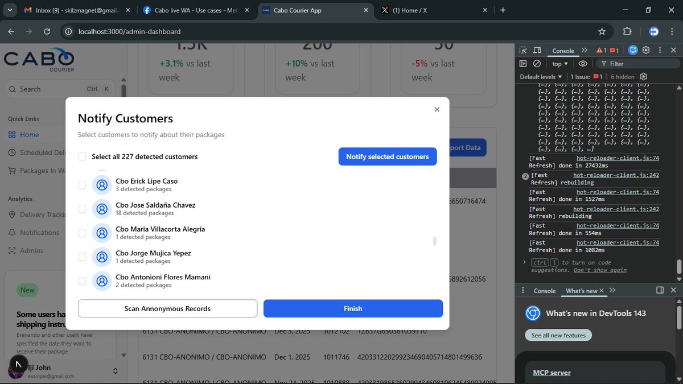Click the 6 hidden messages label
This screenshot has height=384, width=683.
(x=622, y=77)
